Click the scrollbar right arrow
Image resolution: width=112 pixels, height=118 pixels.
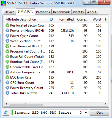[x=105, y=104]
